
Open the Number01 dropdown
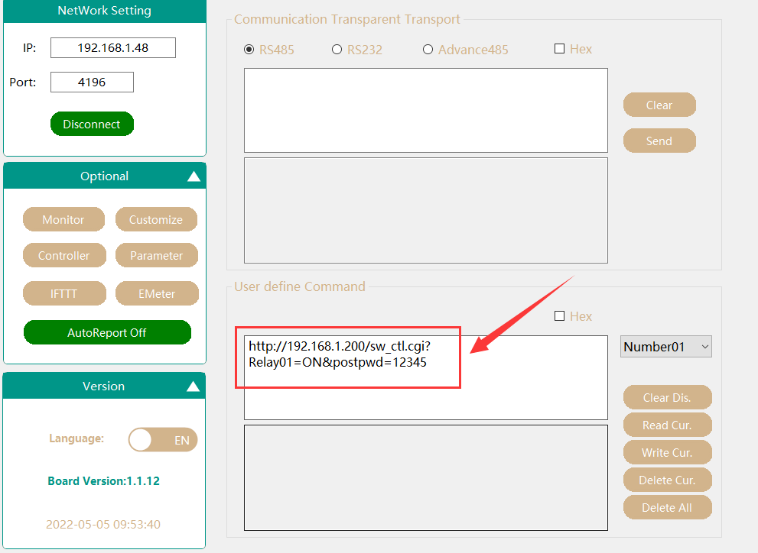coord(665,347)
